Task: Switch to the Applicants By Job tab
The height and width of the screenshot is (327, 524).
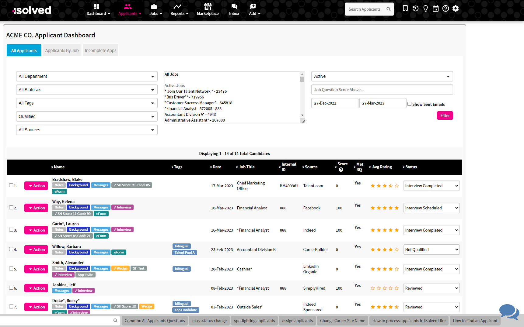Action: [62, 50]
